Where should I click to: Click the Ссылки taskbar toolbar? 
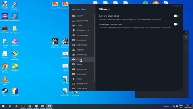(x=166, y=106)
